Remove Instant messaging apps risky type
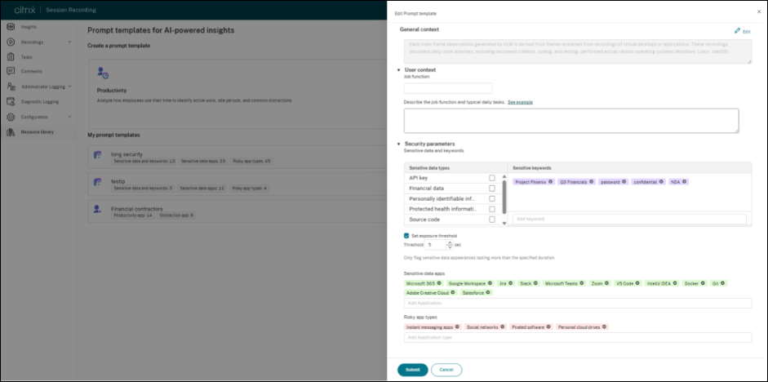 click(x=457, y=326)
